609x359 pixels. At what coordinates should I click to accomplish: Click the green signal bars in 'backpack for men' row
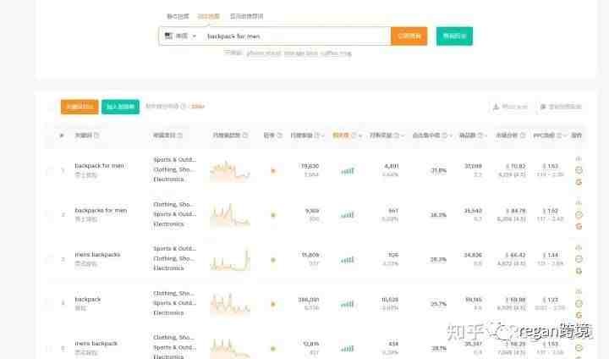[348, 171]
